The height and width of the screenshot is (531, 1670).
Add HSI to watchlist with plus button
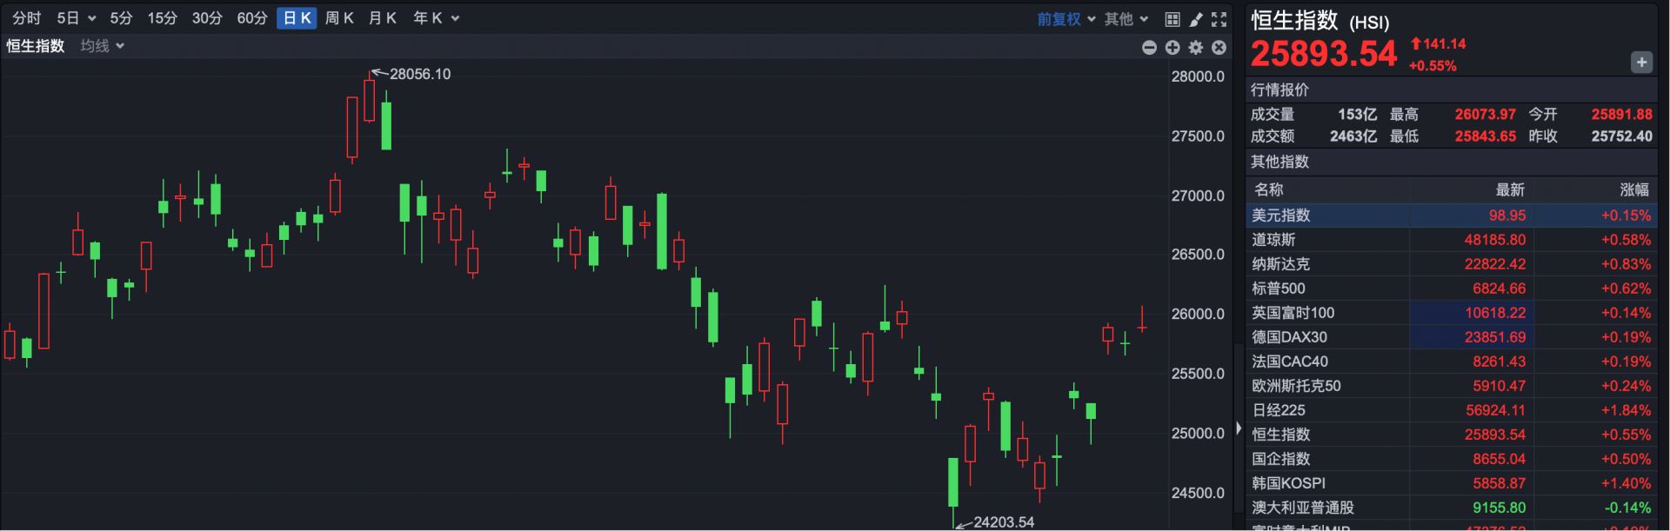pos(1641,62)
